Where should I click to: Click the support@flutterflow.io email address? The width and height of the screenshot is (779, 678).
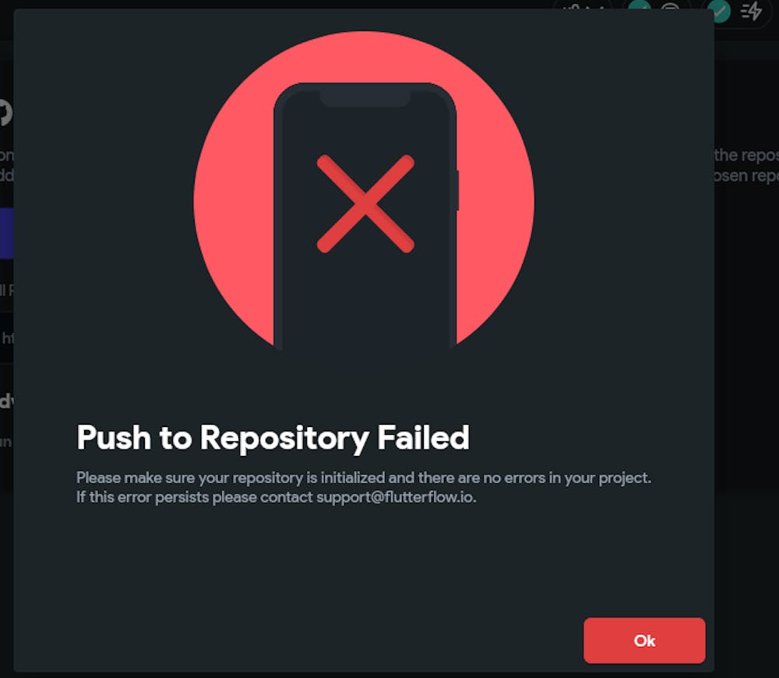tap(396, 497)
